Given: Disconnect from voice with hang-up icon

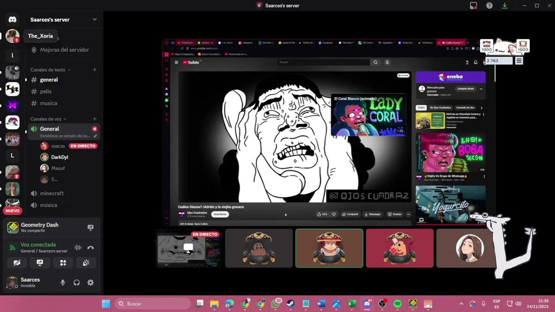Looking at the screenshot, I should tap(91, 247).
